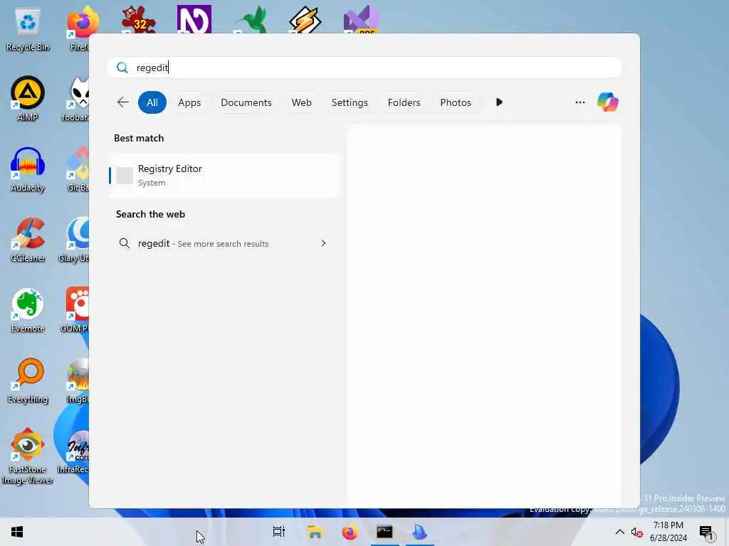This screenshot has height=546, width=729.
Task: Switch to the Web filter
Action: tap(301, 102)
